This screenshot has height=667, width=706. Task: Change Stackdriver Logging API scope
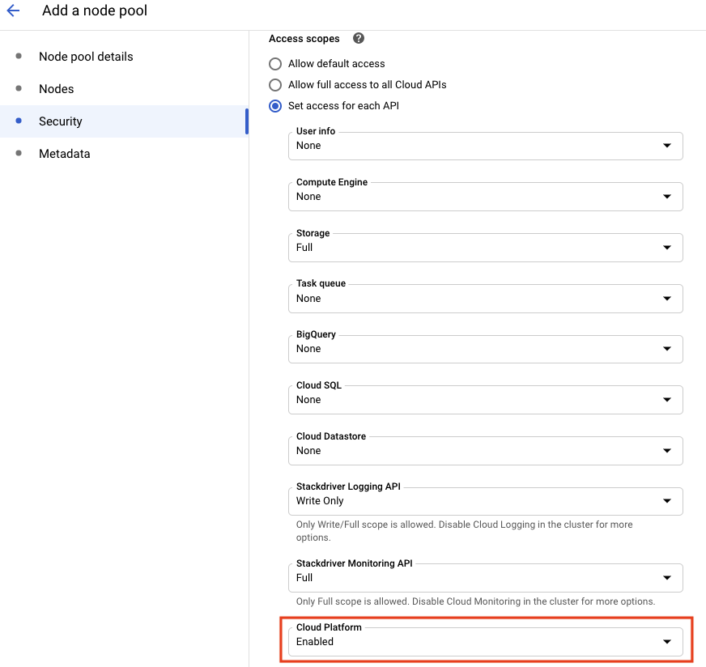pyautogui.click(x=485, y=501)
